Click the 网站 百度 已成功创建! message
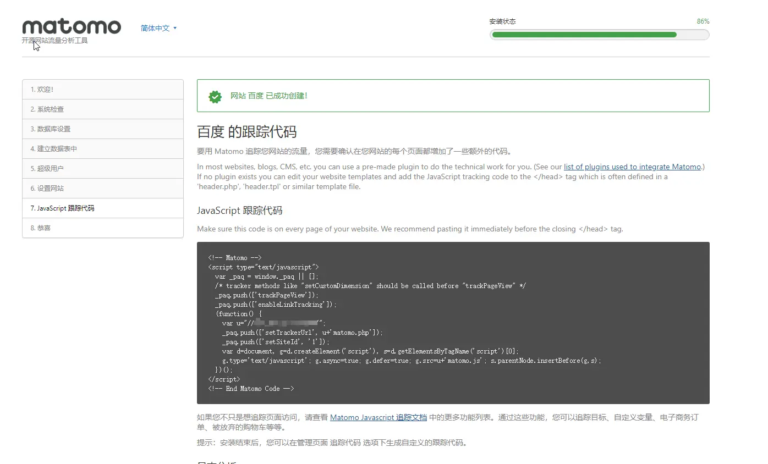768x464 pixels. [x=268, y=96]
